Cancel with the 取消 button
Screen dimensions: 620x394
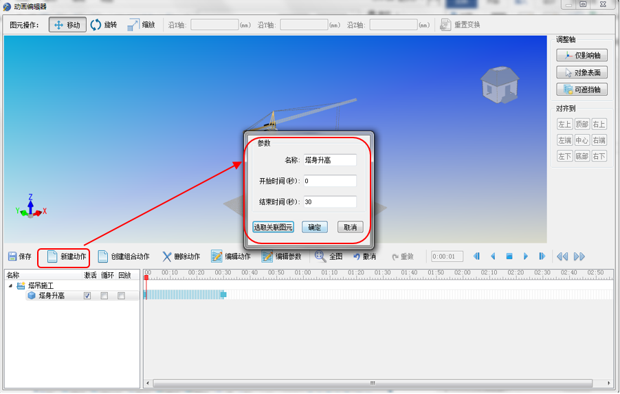[350, 227]
